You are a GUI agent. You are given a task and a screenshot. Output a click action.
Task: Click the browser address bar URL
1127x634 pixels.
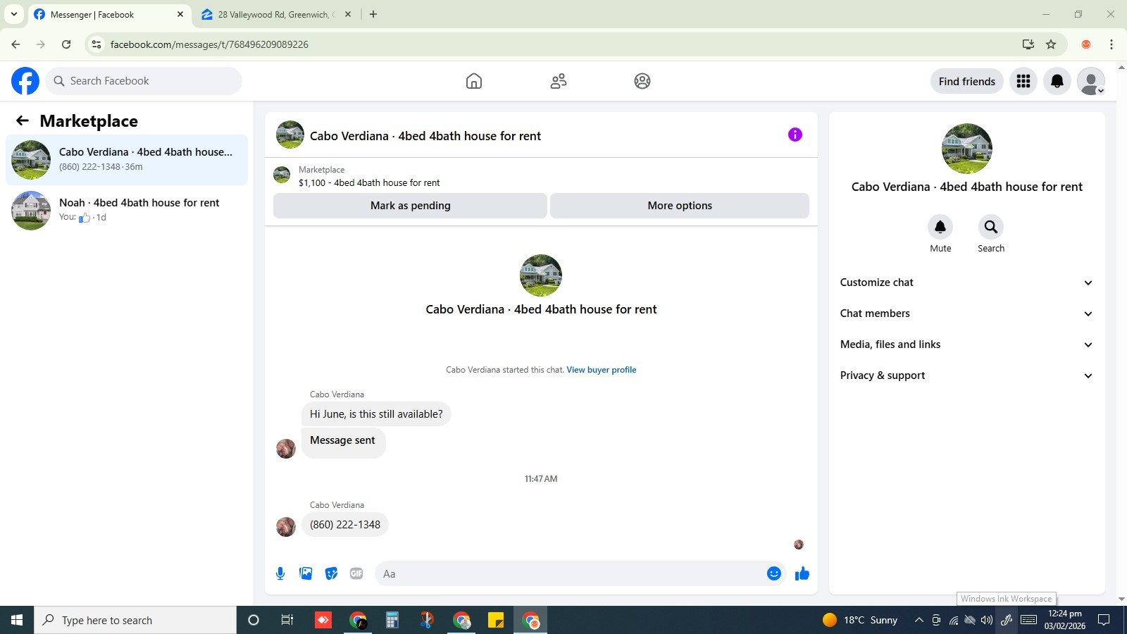pyautogui.click(x=209, y=44)
